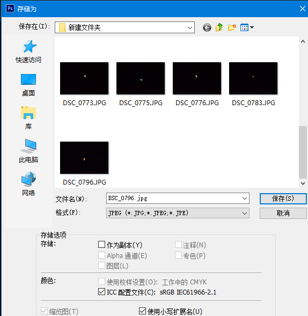This screenshot has height=316, width=308.
Task: Create a new folder
Action: (x=232, y=27)
